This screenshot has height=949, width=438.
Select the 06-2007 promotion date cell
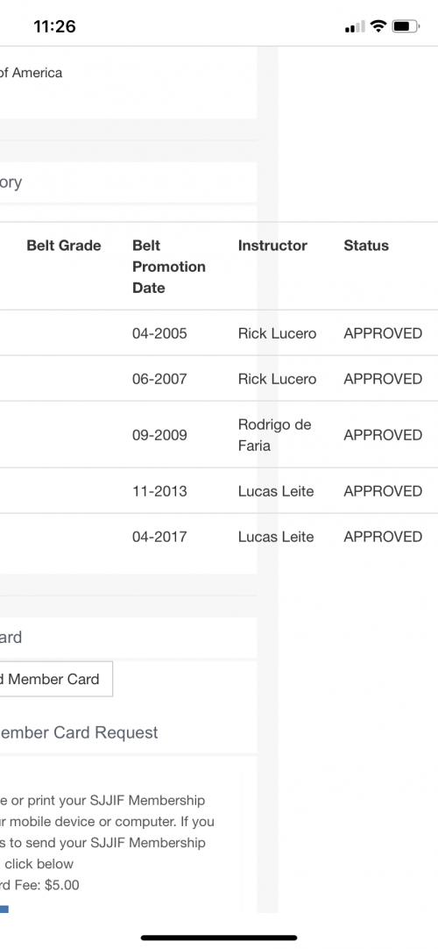pyautogui.click(x=159, y=379)
